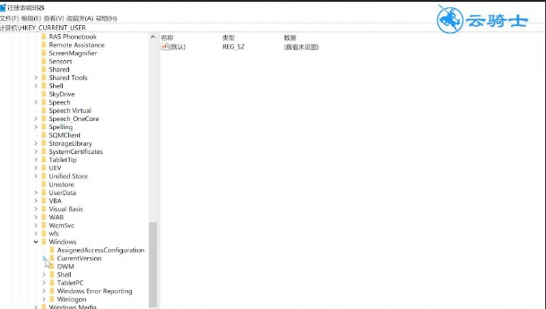This screenshot has height=309, width=546.
Task: Select the Sensors folder icon
Action: pyautogui.click(x=44, y=62)
